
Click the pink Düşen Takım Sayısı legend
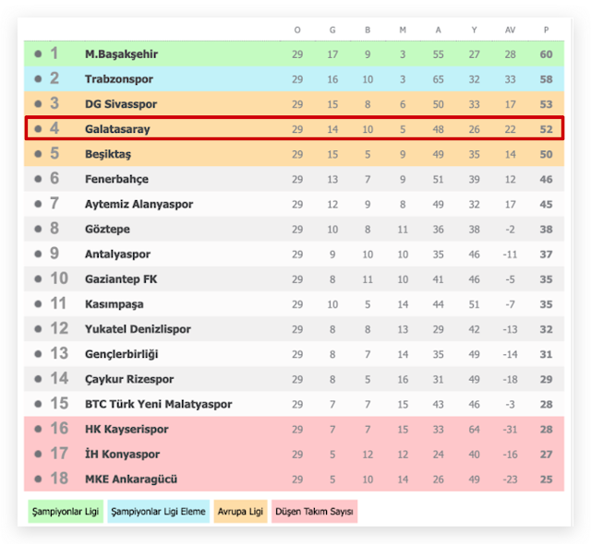[x=313, y=511]
